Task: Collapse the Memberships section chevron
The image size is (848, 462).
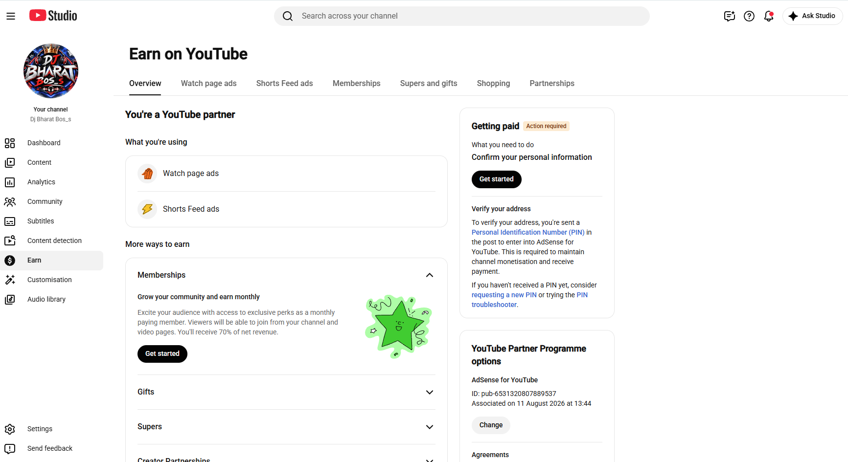Action: (x=430, y=275)
